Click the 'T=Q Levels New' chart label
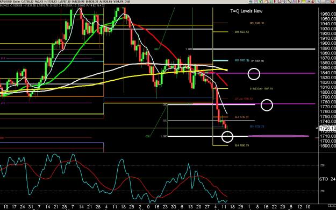Screen dimensions: 336x210 246,11
